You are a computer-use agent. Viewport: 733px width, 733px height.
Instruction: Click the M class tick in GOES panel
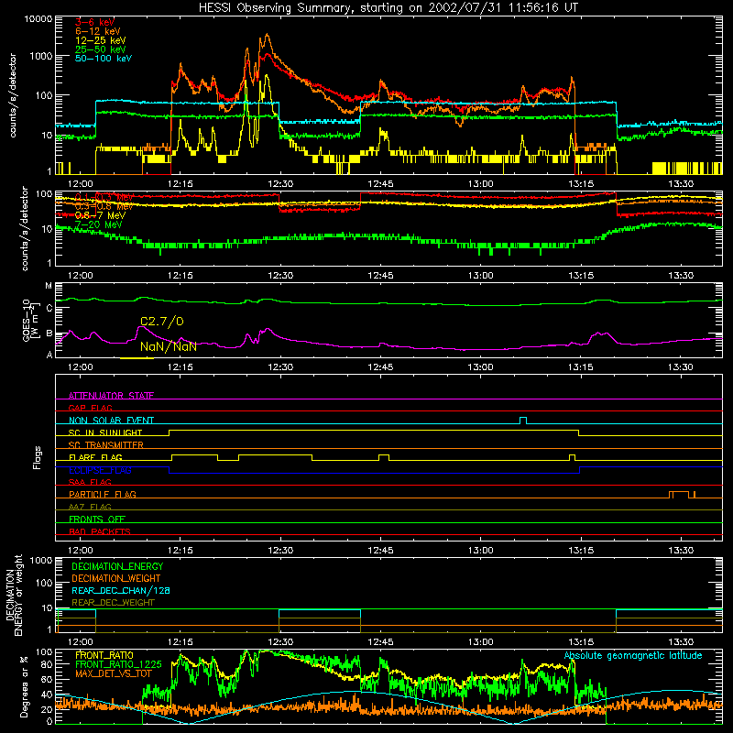point(49,286)
